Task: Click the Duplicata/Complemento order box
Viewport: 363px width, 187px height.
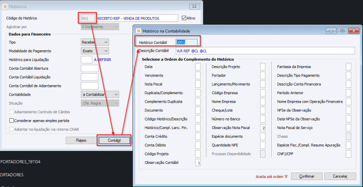Action: pyautogui.click(x=198, y=93)
